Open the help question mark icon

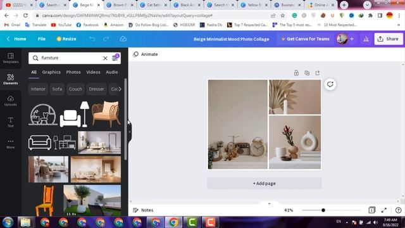click(x=398, y=210)
